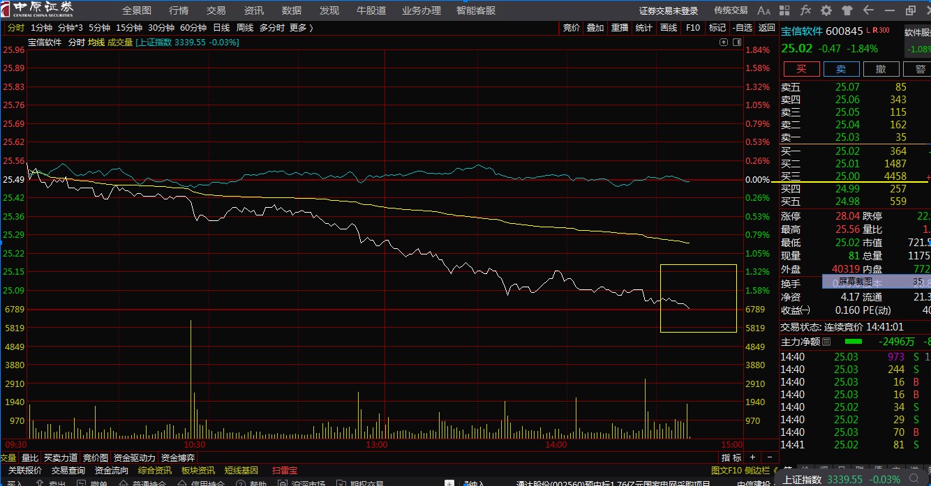The width and height of the screenshot is (931, 486).
Task: Click the 标记 mark button
Action: pyautogui.click(x=717, y=28)
